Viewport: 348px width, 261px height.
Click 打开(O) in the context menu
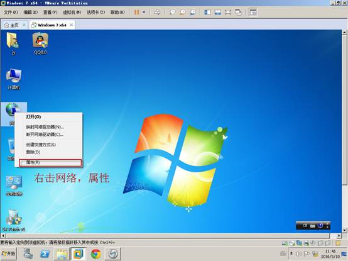(x=33, y=117)
